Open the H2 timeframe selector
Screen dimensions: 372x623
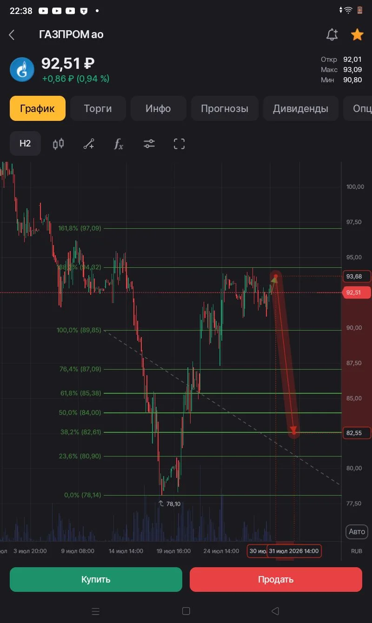pos(25,143)
